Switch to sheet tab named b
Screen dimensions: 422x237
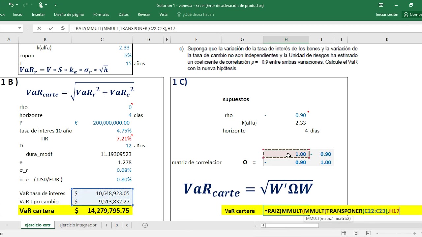[x=117, y=225]
